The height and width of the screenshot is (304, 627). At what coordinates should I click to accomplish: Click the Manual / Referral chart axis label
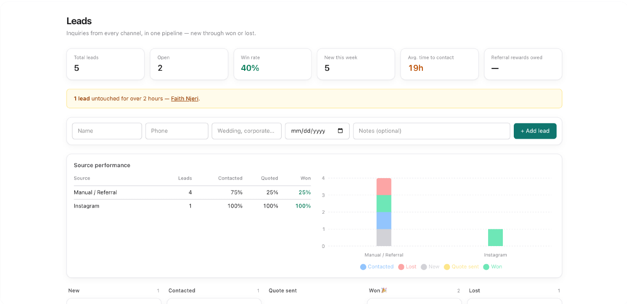pos(384,255)
